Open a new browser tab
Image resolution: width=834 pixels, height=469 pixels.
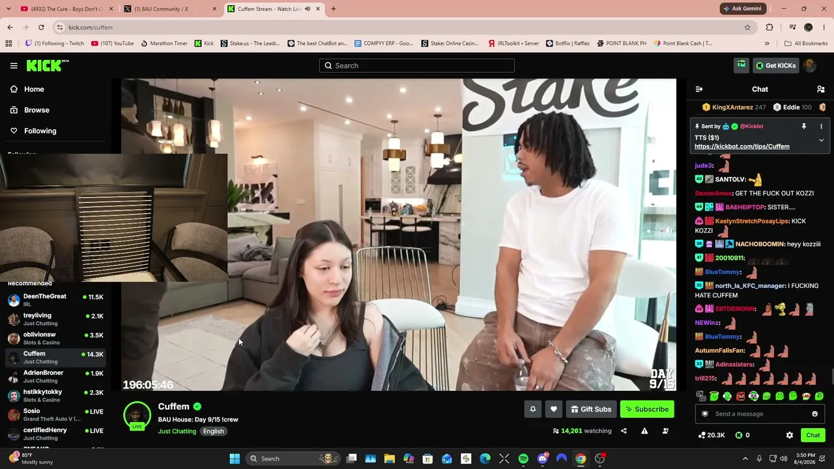334,9
